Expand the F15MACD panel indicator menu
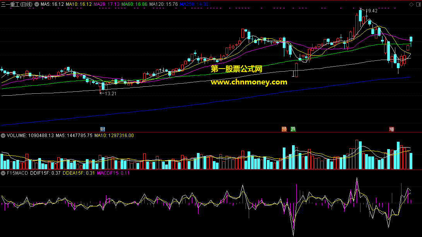 tap(3, 173)
